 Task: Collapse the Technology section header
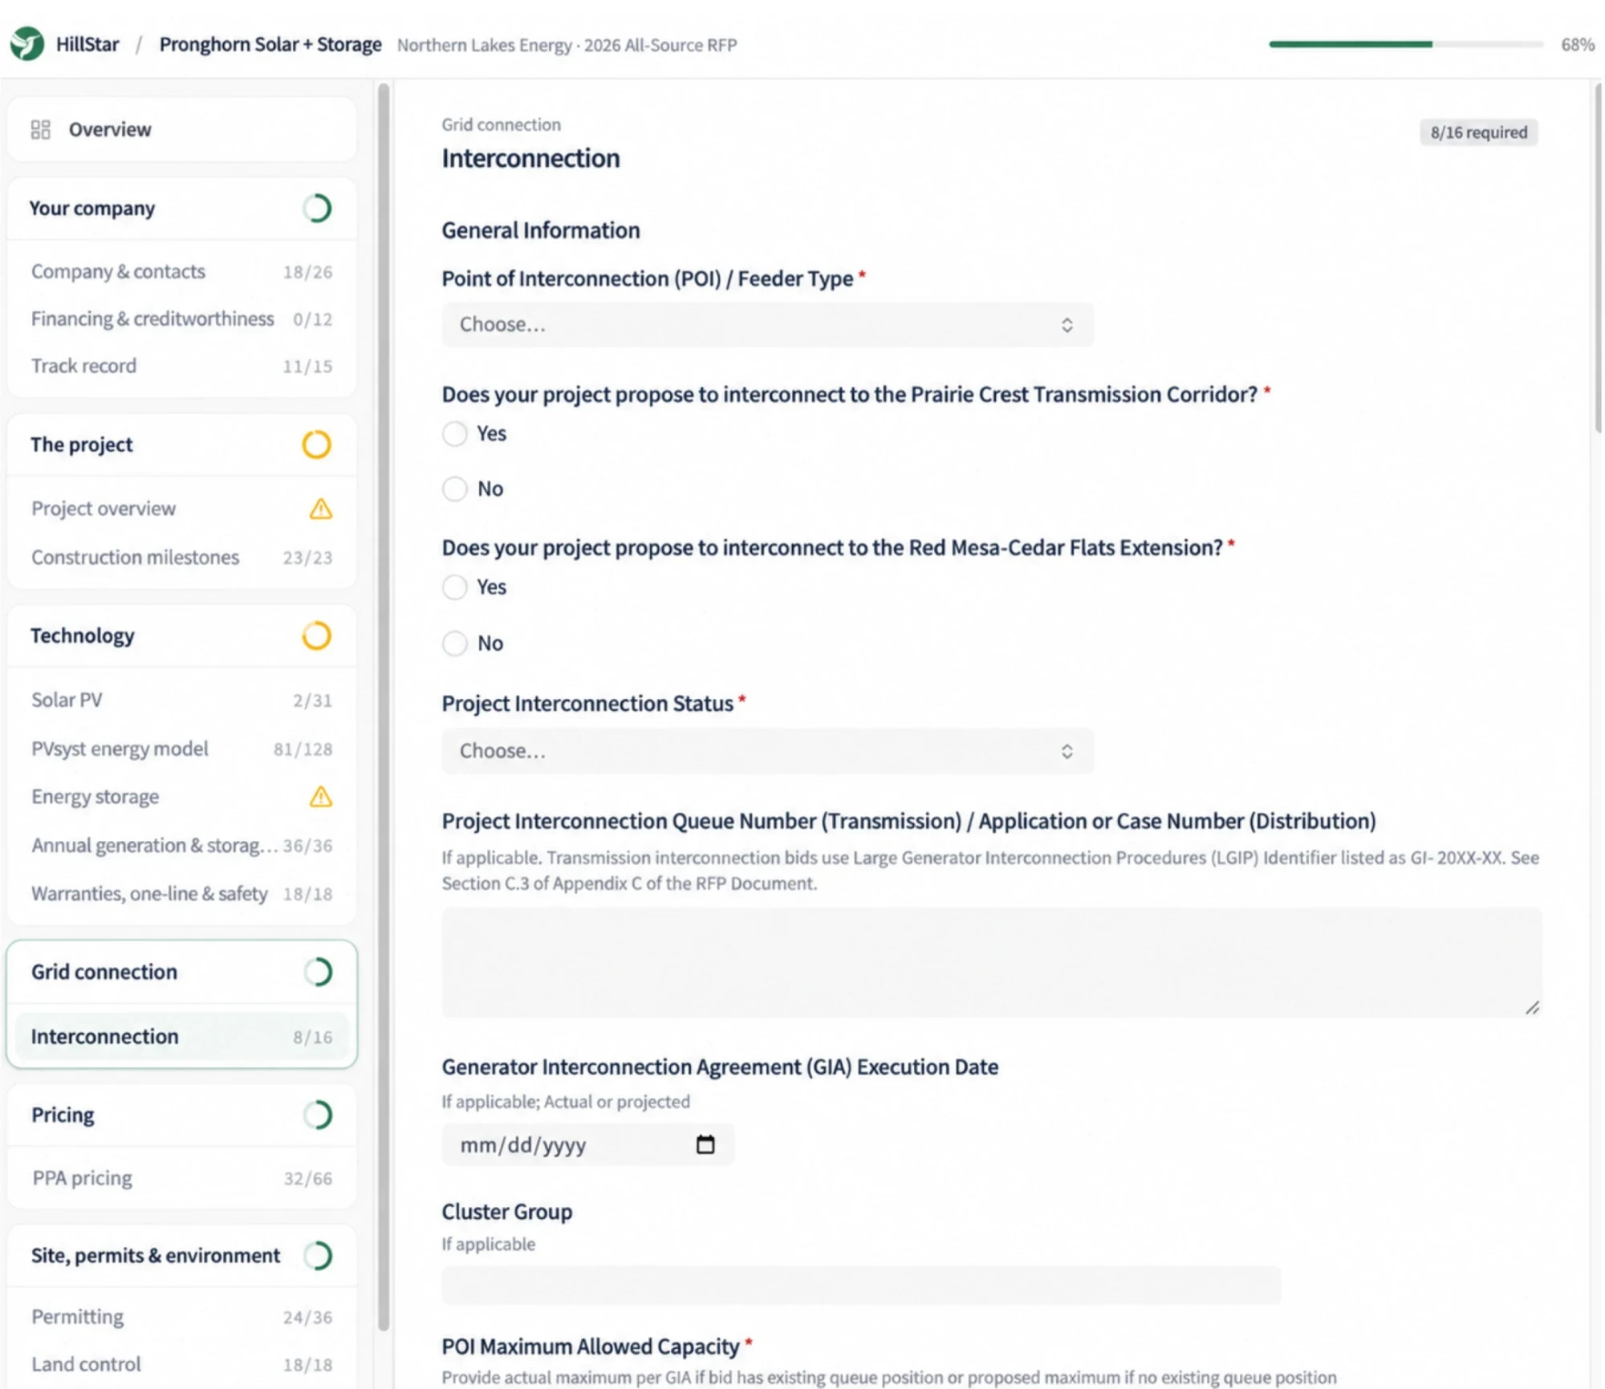point(182,635)
